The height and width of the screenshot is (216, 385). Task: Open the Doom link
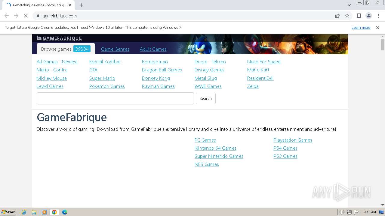click(x=201, y=62)
